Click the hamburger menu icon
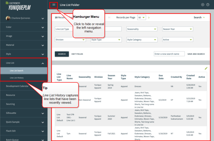Viewport: 214px width, 141px height. [53, 5]
